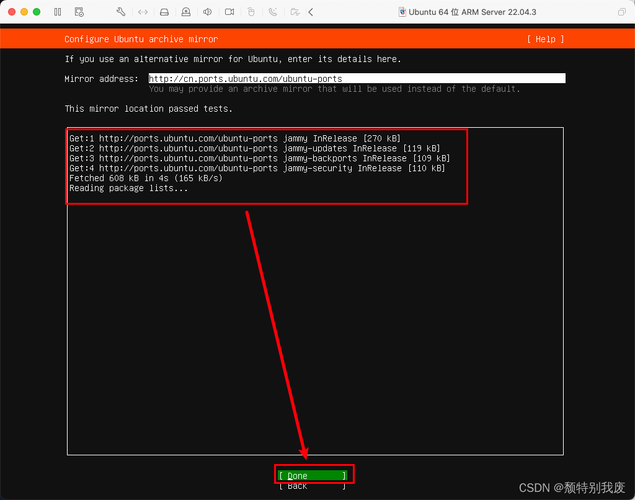Select the Done button
This screenshot has width=635, height=500.
(313, 475)
